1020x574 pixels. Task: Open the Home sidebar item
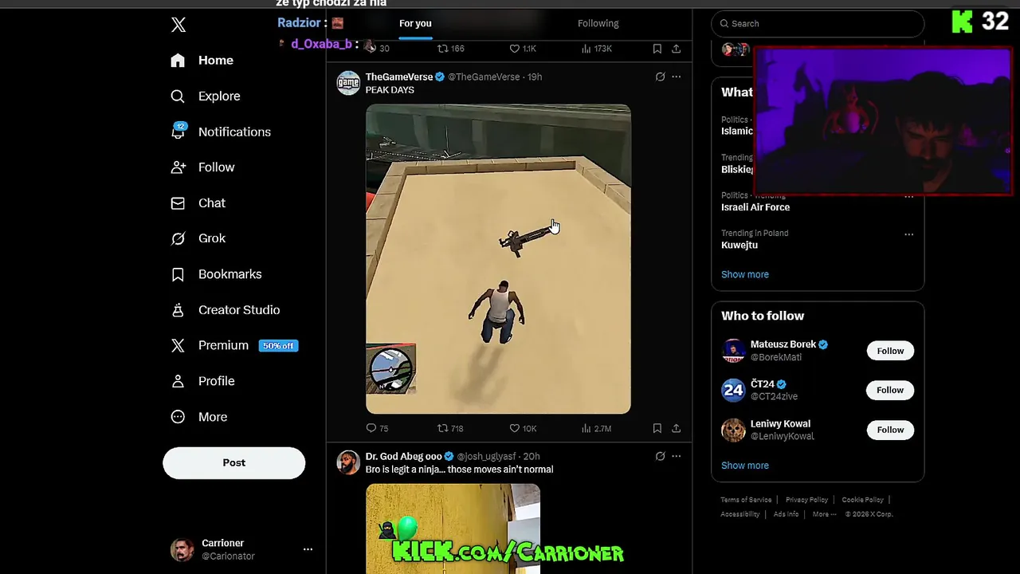202,61
